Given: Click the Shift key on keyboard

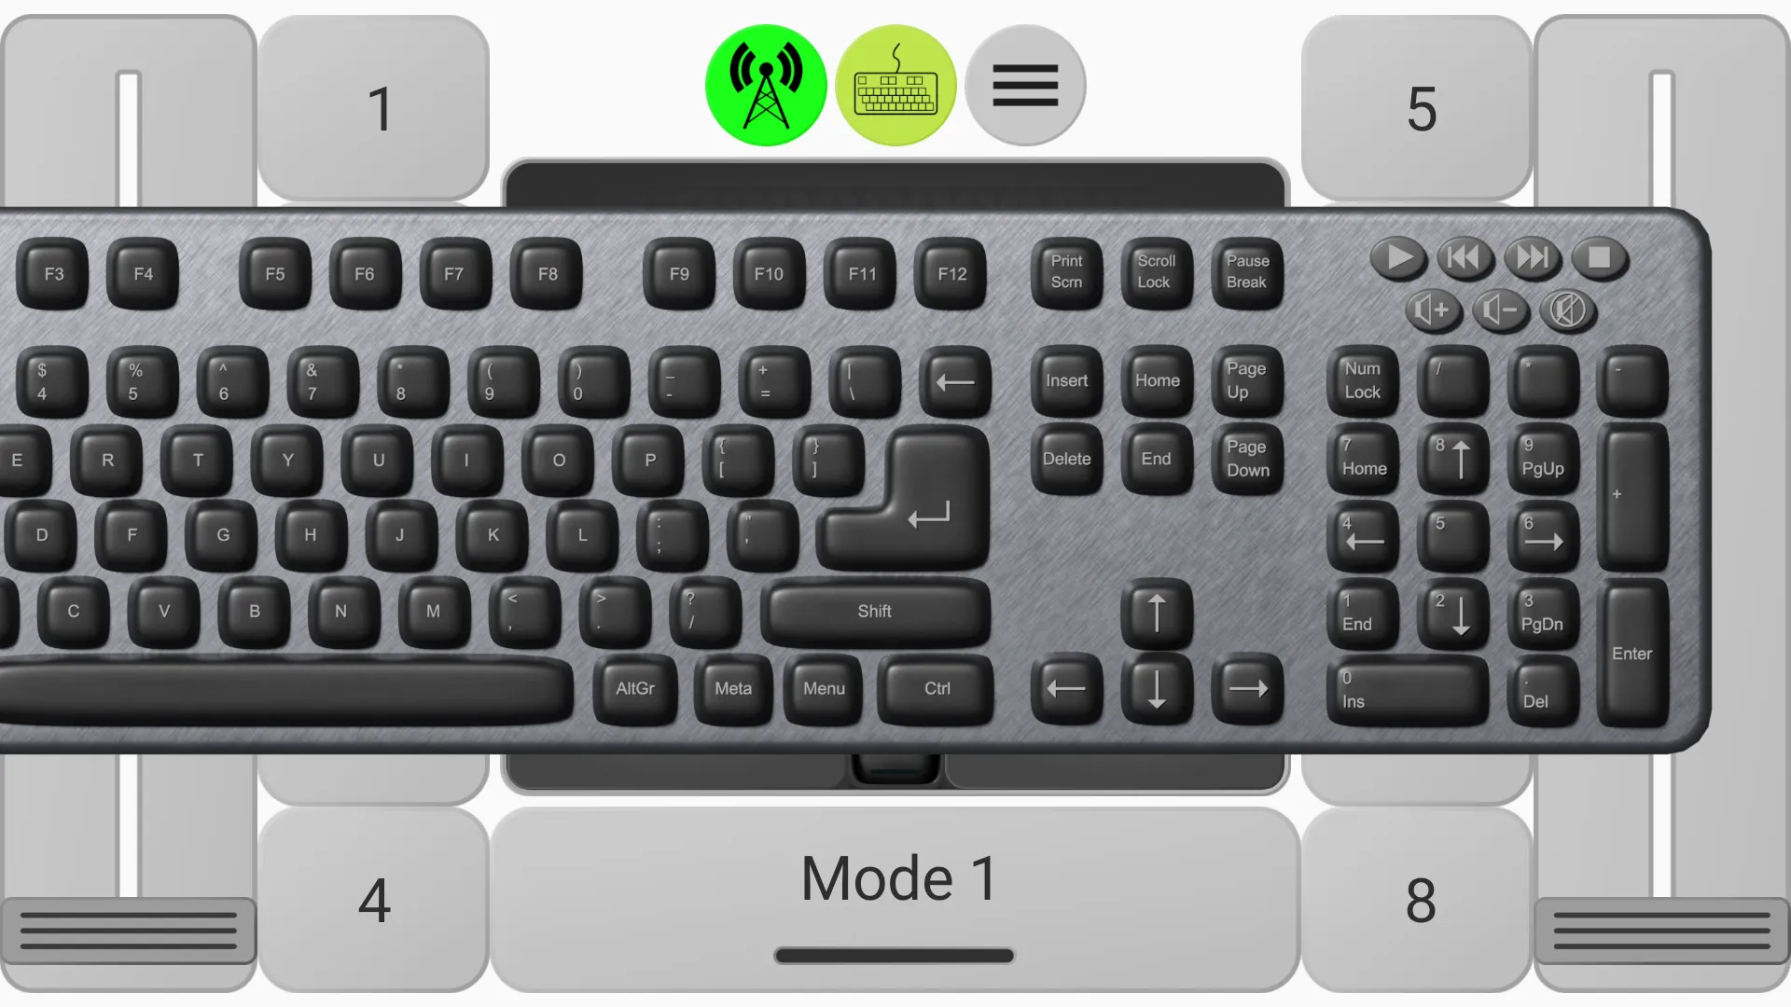Looking at the screenshot, I should [875, 611].
